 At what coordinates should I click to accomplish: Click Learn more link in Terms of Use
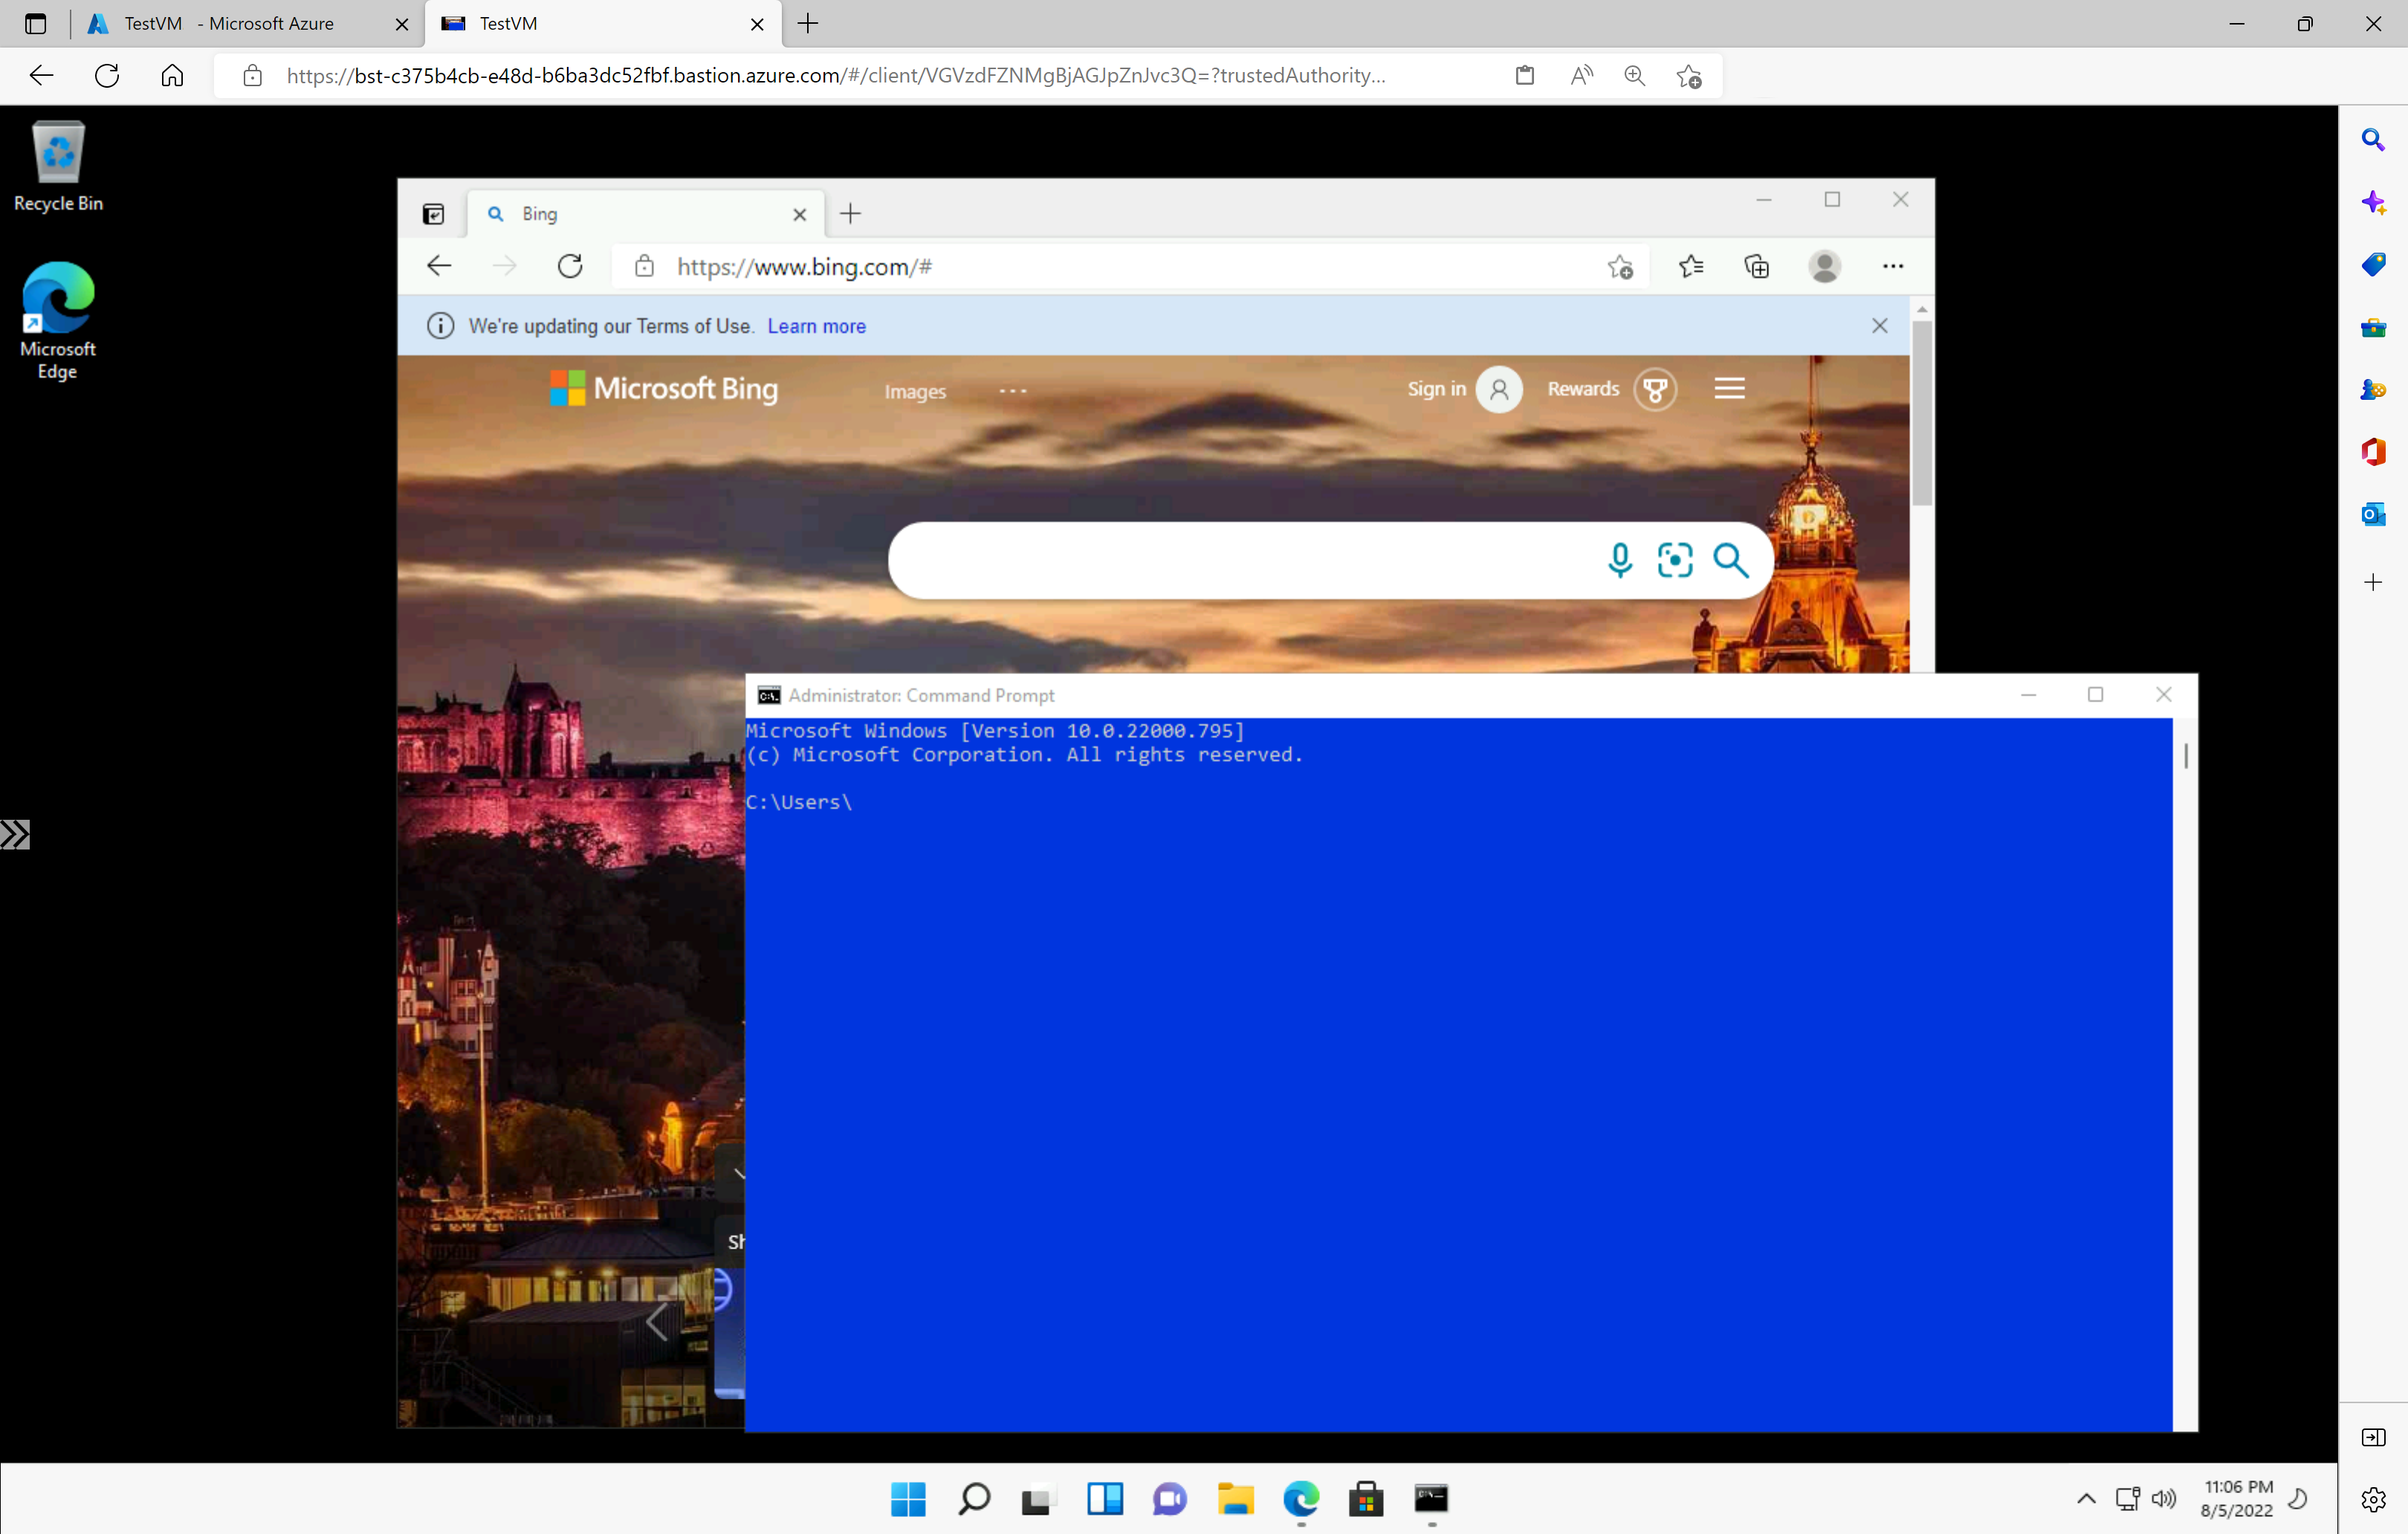(816, 326)
